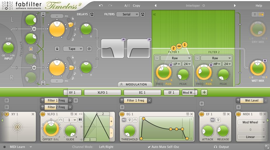Screen dimensions: 270x150
Task: Click the XY 1 controller pad target
Action: coord(17,127)
